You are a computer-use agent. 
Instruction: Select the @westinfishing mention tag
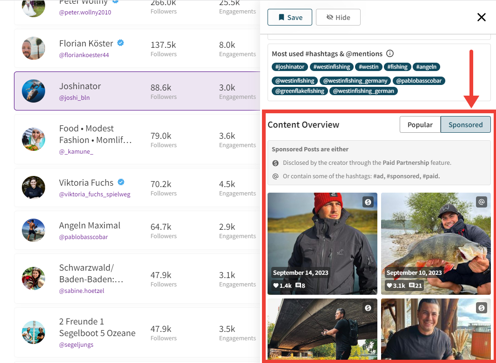(x=295, y=81)
